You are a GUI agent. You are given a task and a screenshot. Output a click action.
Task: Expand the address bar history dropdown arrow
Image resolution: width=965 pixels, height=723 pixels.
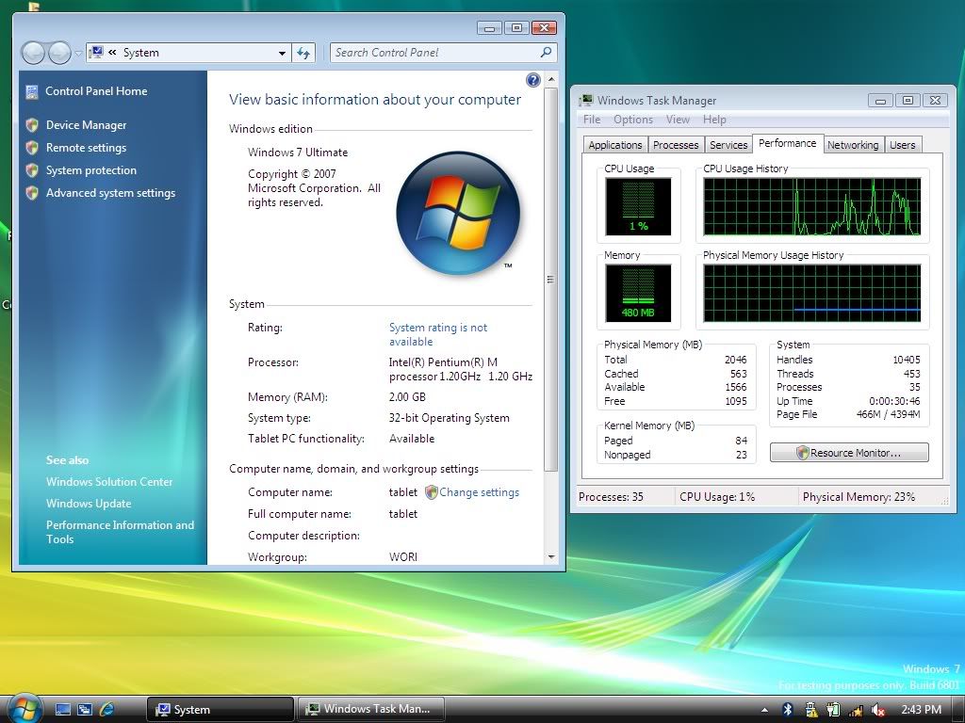pos(282,54)
